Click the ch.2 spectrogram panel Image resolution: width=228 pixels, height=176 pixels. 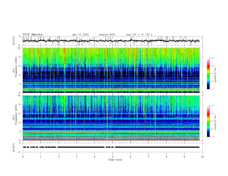111,118
